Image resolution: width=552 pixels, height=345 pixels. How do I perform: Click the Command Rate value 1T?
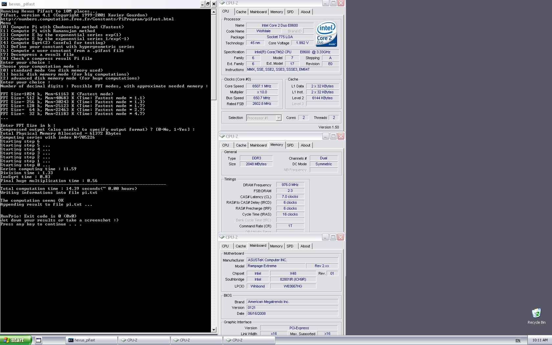290,226
